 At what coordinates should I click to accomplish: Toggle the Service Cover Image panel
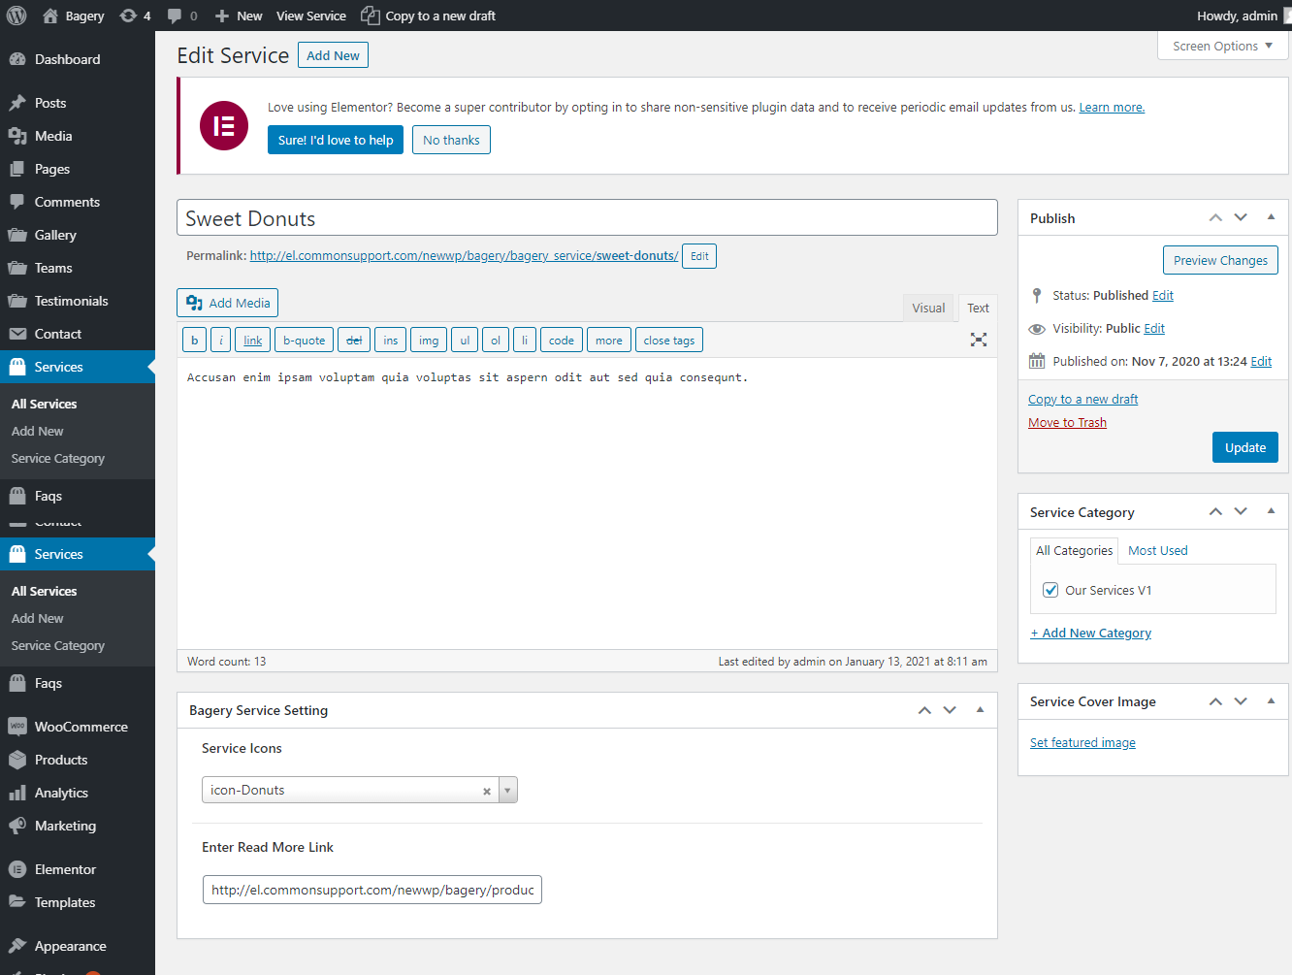tap(1271, 700)
